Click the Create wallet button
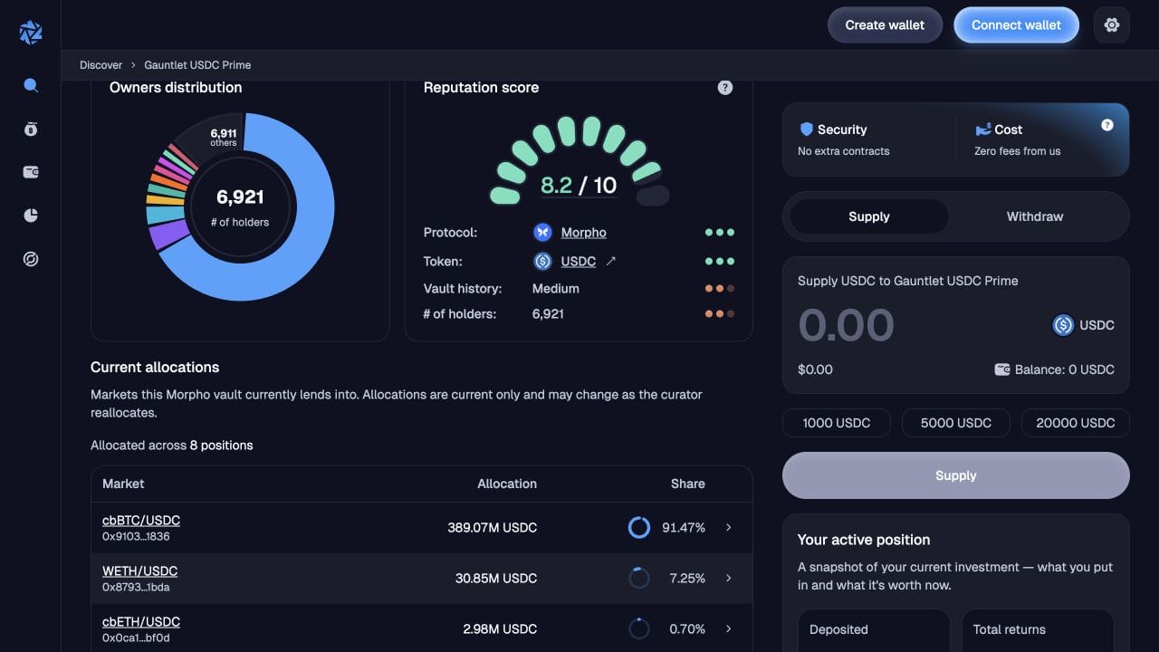This screenshot has height=652, width=1159. pyautogui.click(x=885, y=25)
